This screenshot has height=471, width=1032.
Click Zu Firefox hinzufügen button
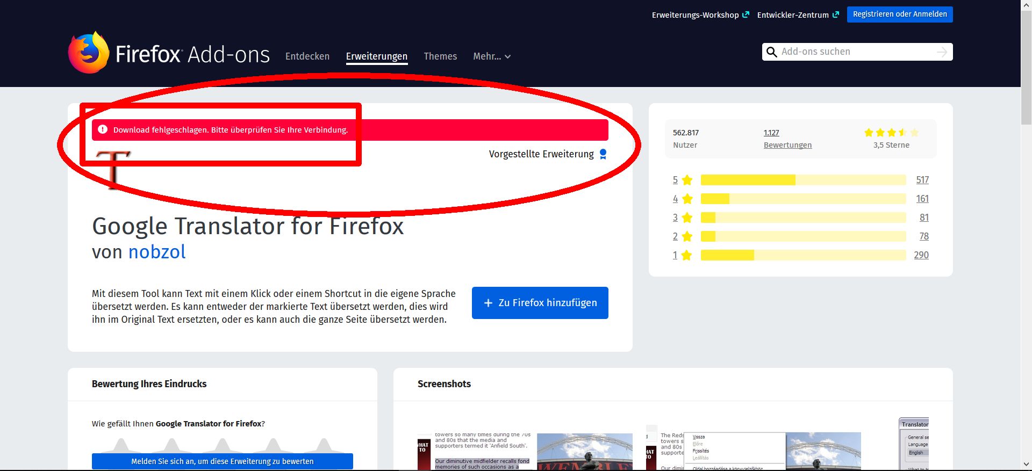540,303
